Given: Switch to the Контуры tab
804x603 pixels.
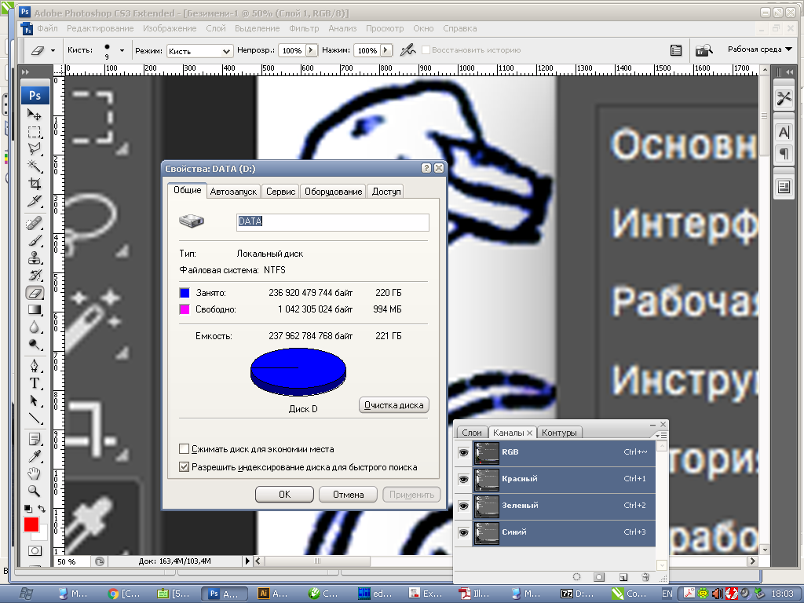Looking at the screenshot, I should click(x=559, y=433).
